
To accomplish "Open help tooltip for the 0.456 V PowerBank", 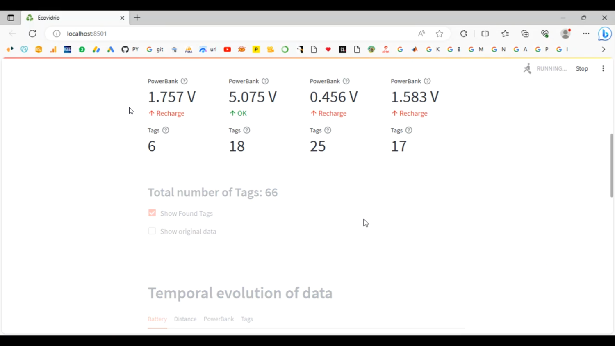I will 346,81.
